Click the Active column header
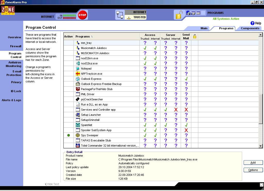264x191 pixels. (x=69, y=36)
